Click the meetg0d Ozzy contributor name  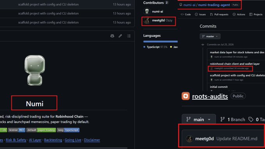(162, 20)
